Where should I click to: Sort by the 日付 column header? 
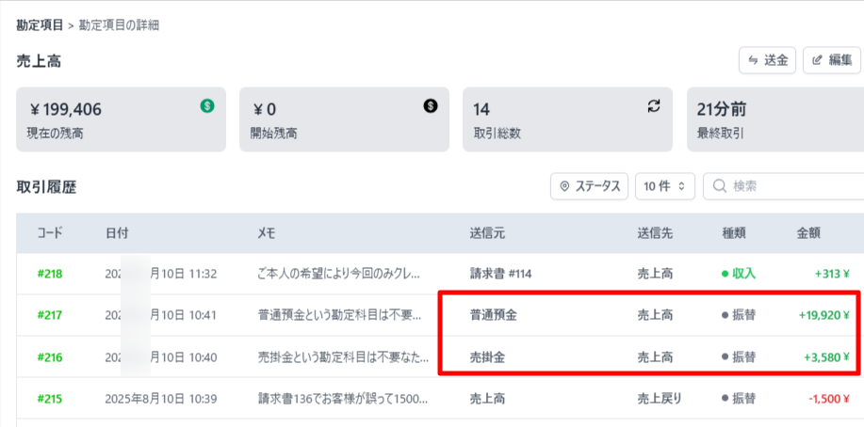click(x=117, y=232)
